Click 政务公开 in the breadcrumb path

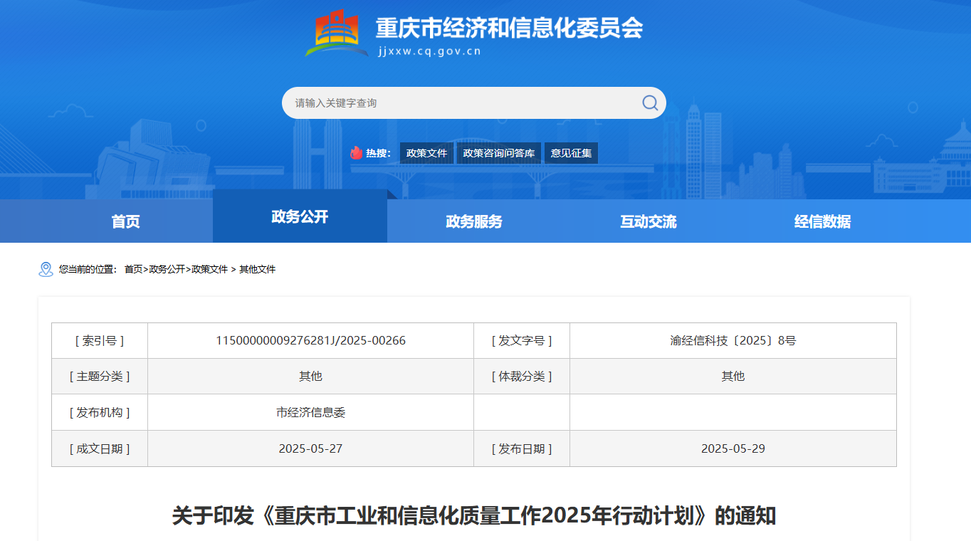167,269
